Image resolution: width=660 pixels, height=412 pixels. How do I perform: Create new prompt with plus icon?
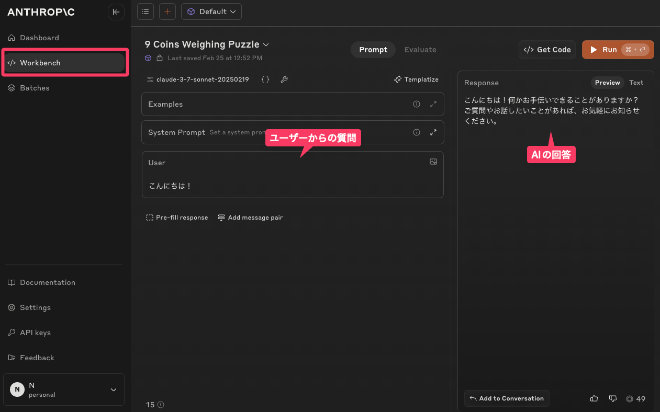167,12
